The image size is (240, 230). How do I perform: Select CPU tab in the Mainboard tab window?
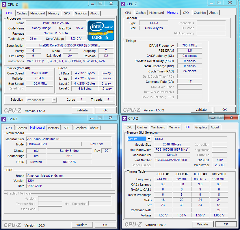coord(9,128)
